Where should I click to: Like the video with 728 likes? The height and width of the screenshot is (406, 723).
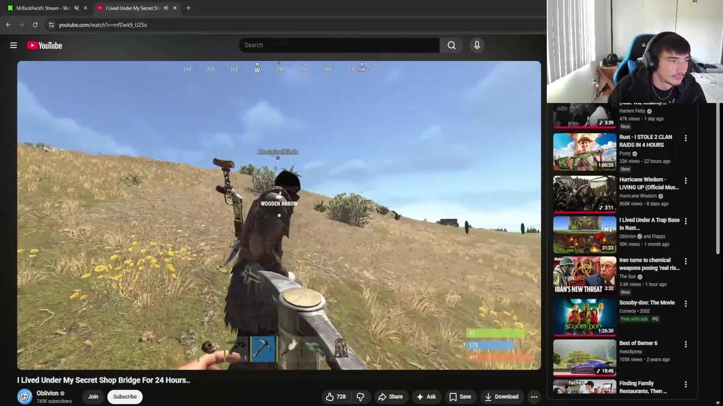(336, 396)
